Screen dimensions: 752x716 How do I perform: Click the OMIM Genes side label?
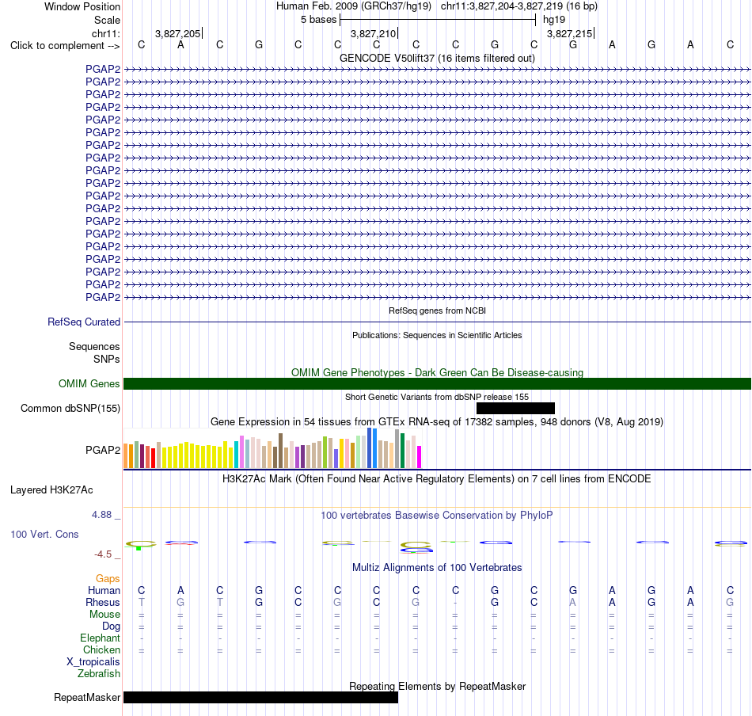pos(89,384)
